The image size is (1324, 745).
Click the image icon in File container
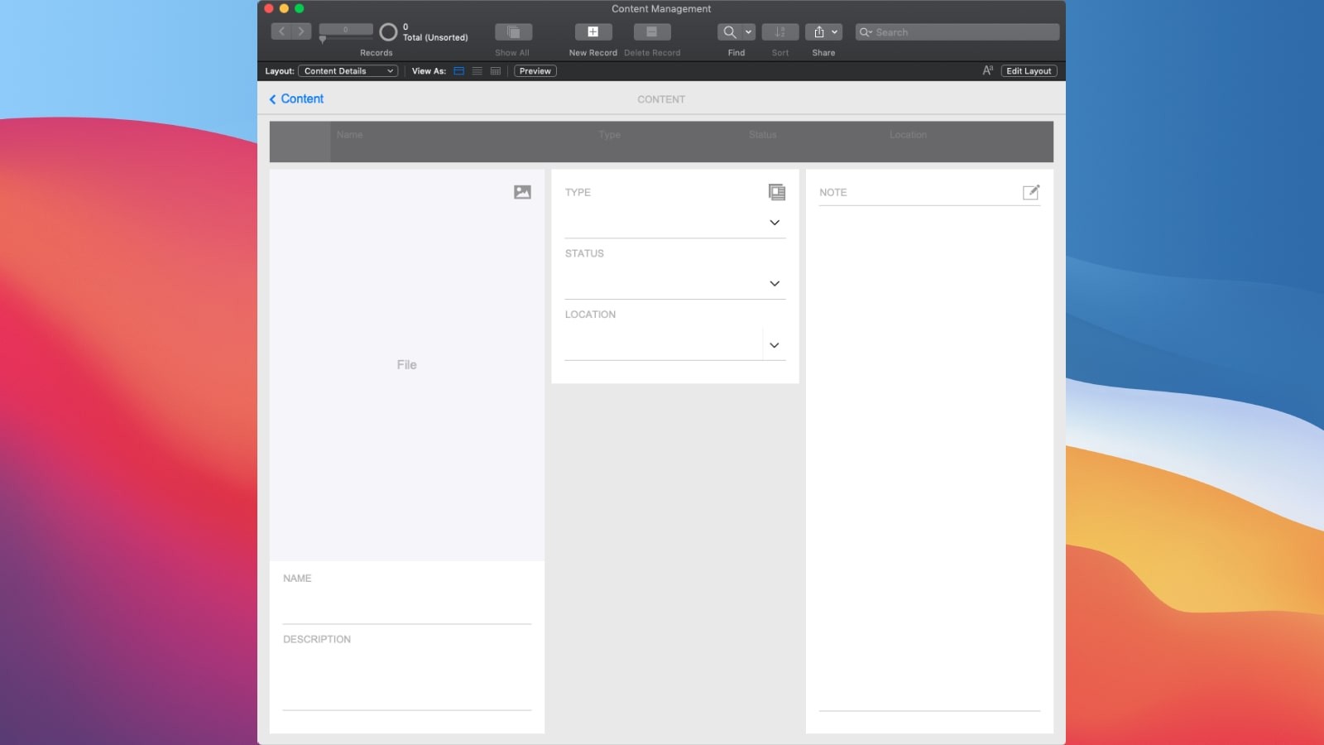pyautogui.click(x=522, y=192)
